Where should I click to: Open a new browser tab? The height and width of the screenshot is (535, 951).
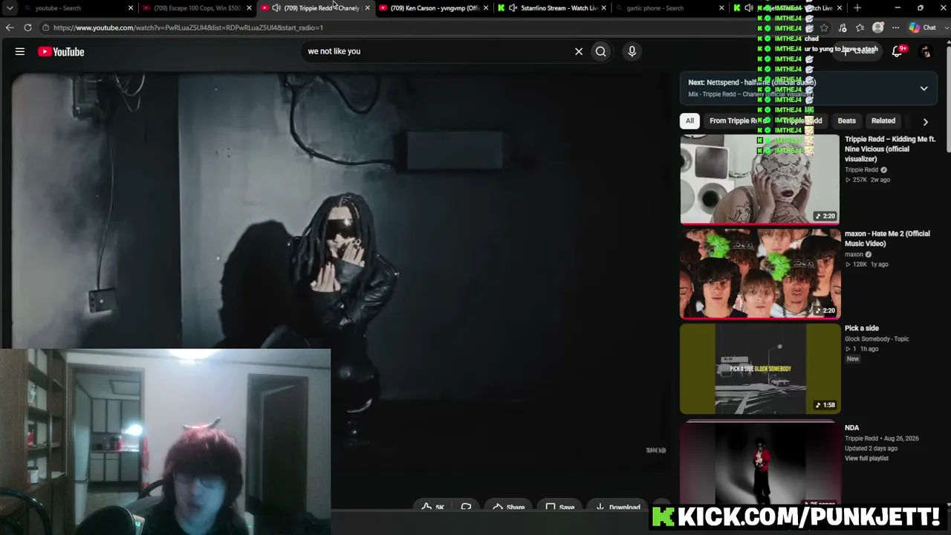857,8
